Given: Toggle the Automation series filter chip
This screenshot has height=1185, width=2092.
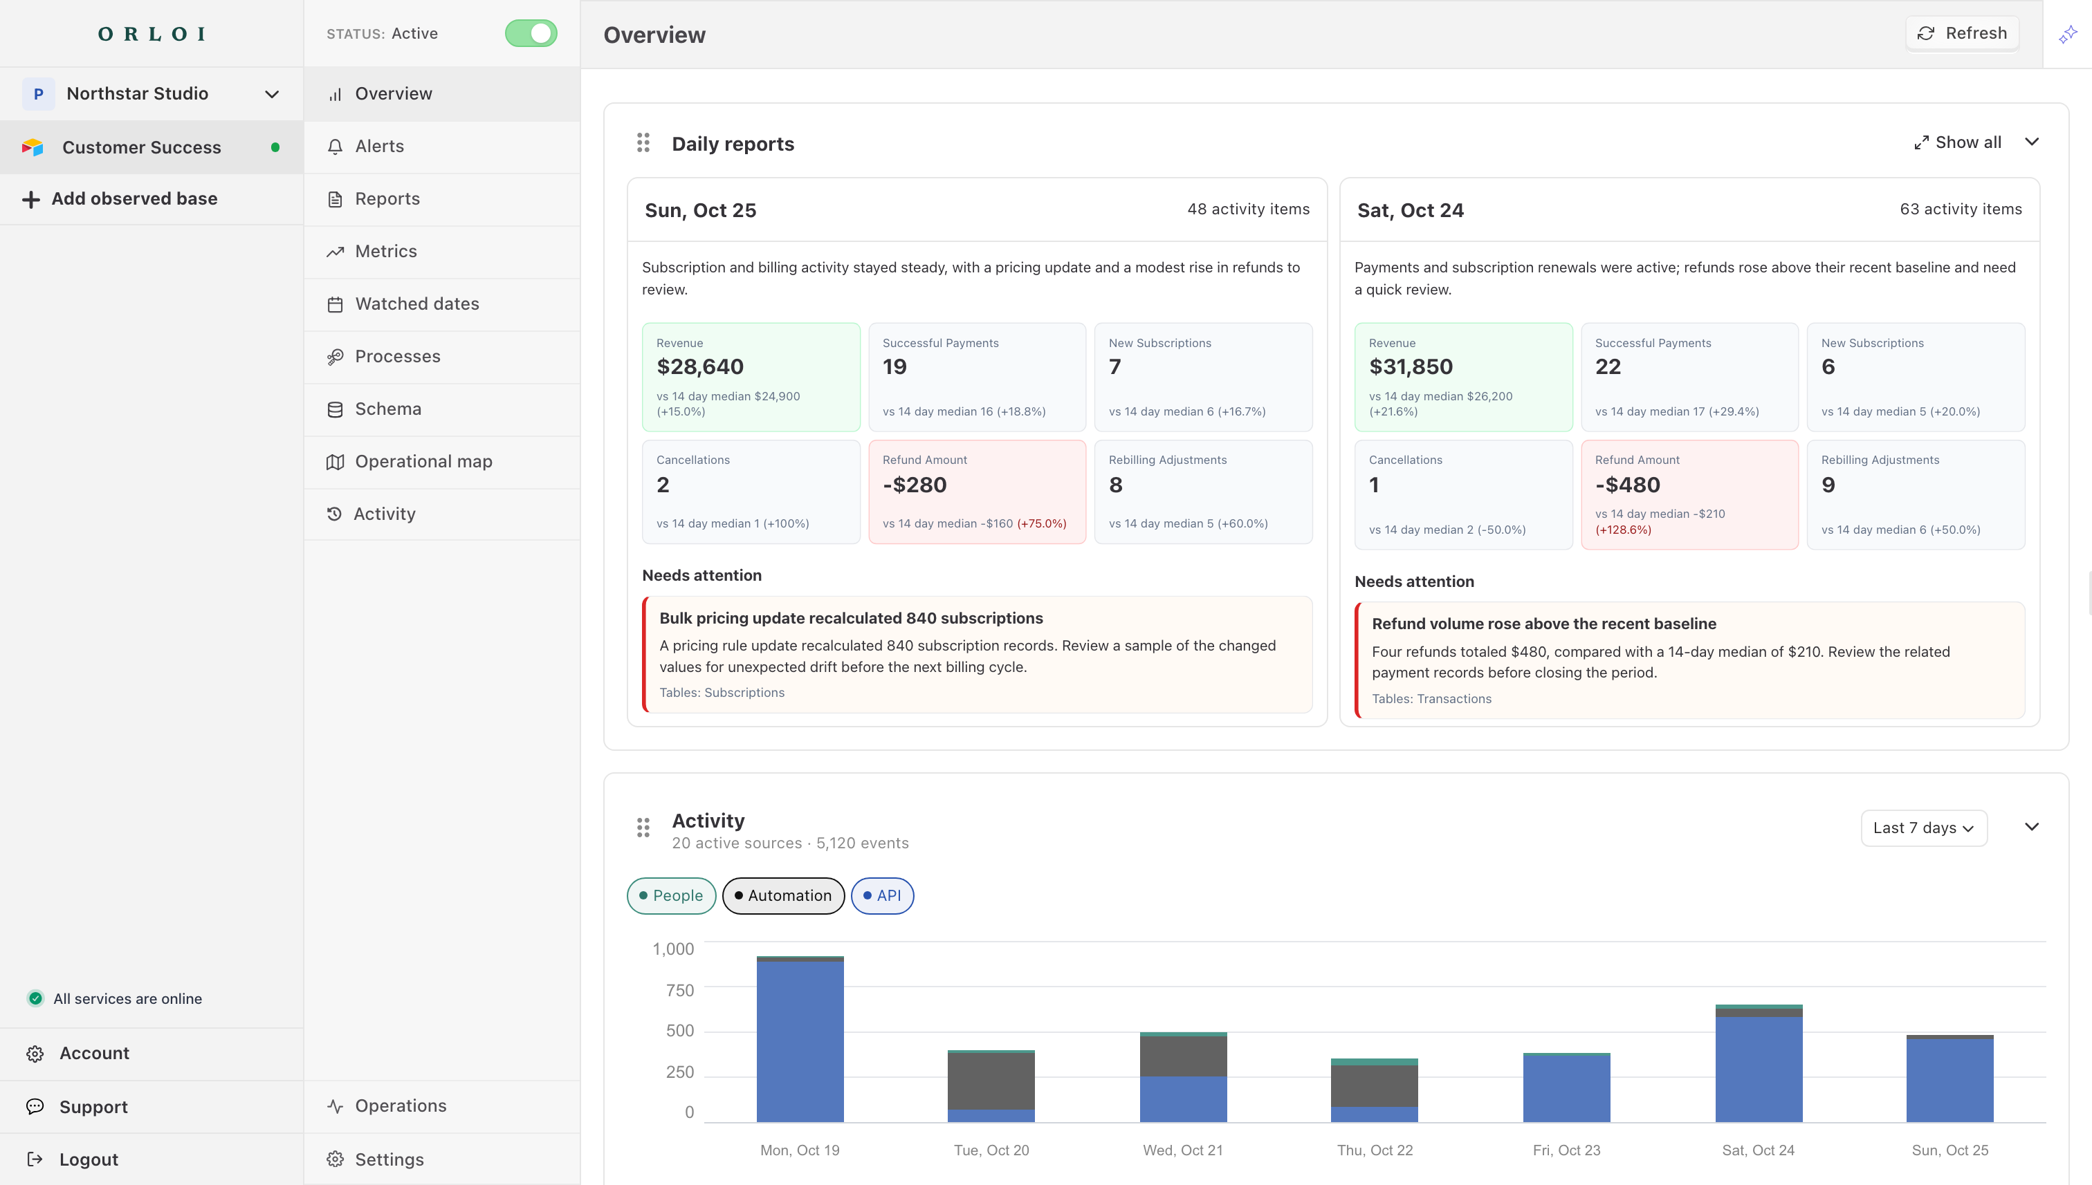Looking at the screenshot, I should [x=782, y=895].
